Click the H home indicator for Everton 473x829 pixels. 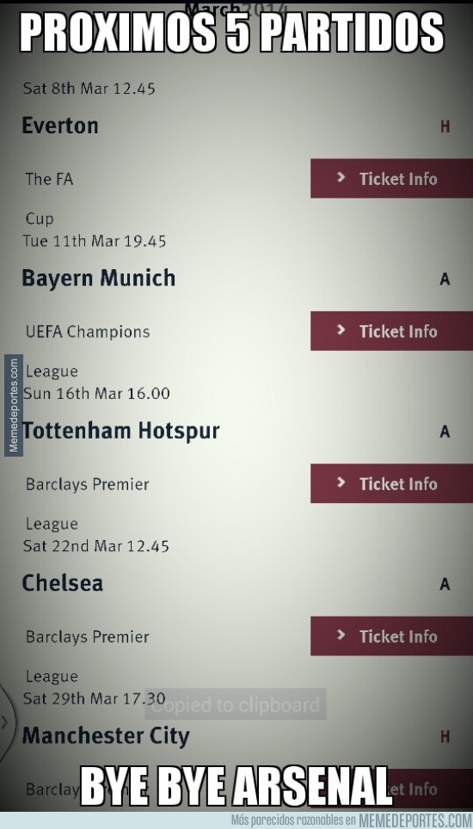coord(445,126)
